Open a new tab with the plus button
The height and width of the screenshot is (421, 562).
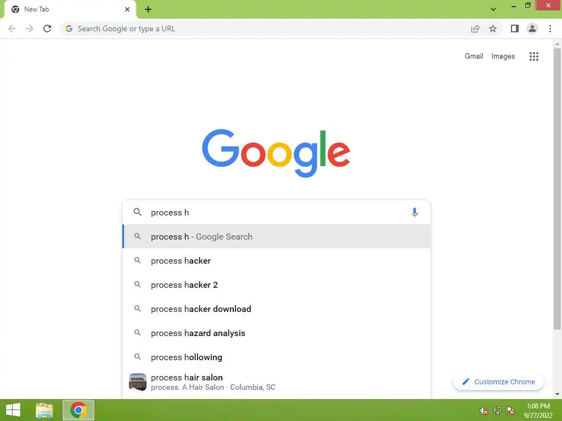[x=148, y=9]
